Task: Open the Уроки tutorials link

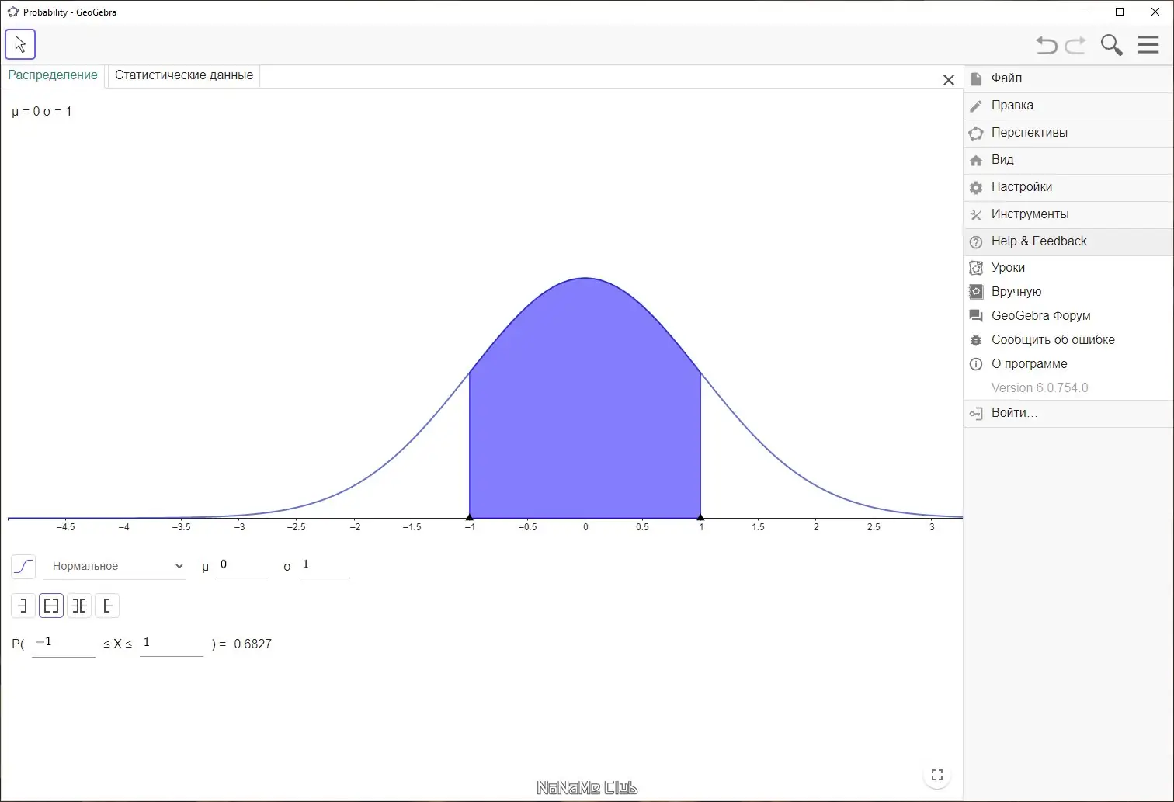Action: [1068, 268]
